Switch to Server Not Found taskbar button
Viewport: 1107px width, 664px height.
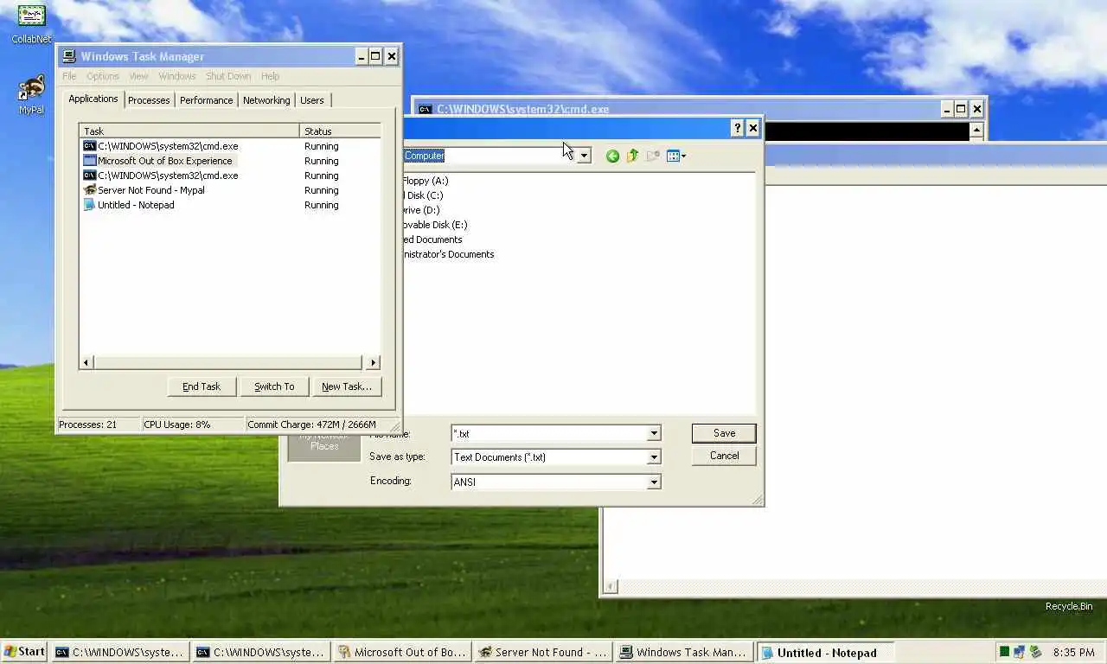(x=543, y=653)
